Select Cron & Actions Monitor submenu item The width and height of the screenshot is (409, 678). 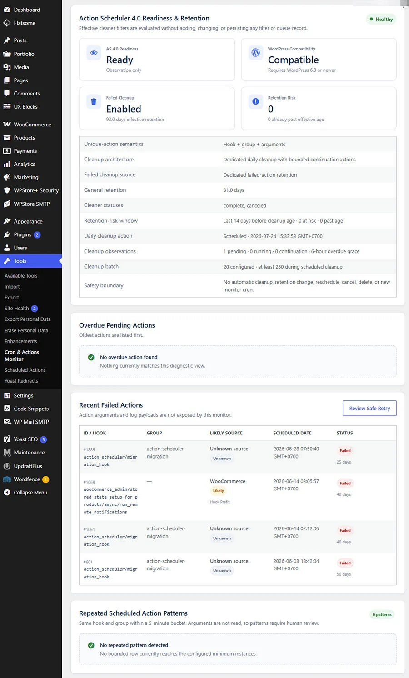(x=22, y=355)
